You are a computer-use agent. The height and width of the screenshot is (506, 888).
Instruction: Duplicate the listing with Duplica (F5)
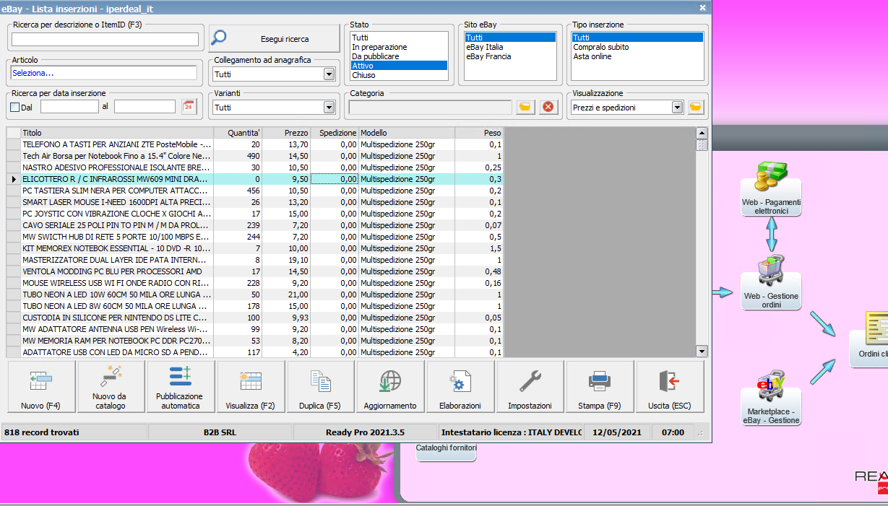[321, 387]
